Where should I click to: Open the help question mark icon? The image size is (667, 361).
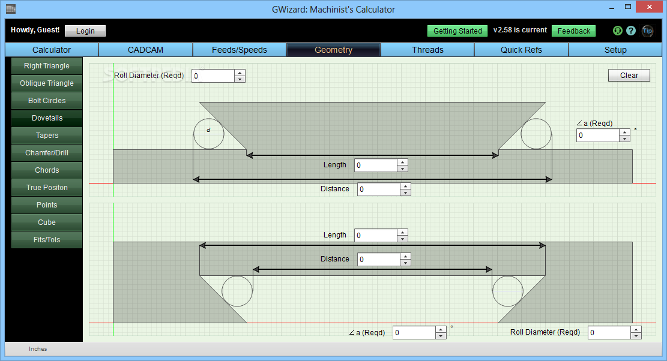[631, 31]
